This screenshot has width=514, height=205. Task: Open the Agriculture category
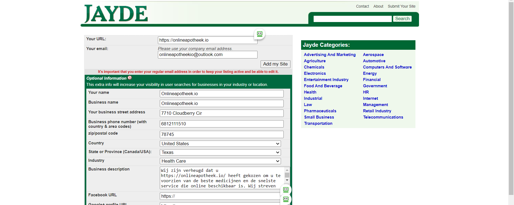click(315, 61)
